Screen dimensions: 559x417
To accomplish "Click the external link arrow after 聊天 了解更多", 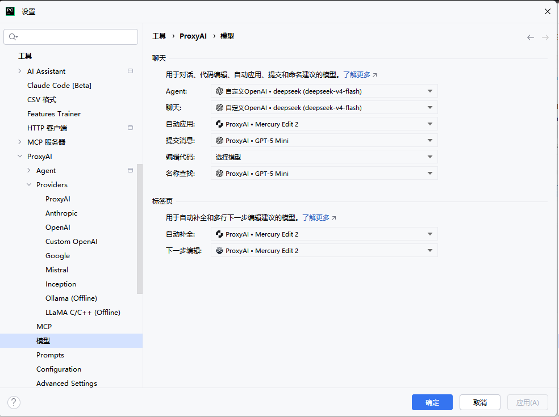I will (375, 75).
